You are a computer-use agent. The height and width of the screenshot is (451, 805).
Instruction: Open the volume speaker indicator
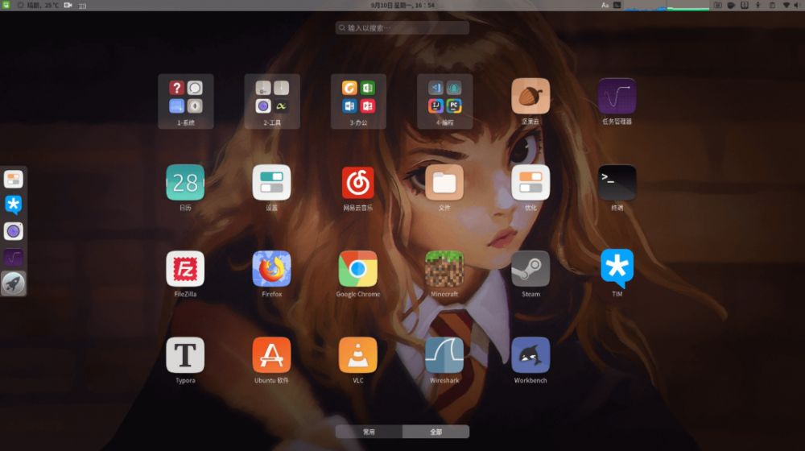(x=797, y=5)
